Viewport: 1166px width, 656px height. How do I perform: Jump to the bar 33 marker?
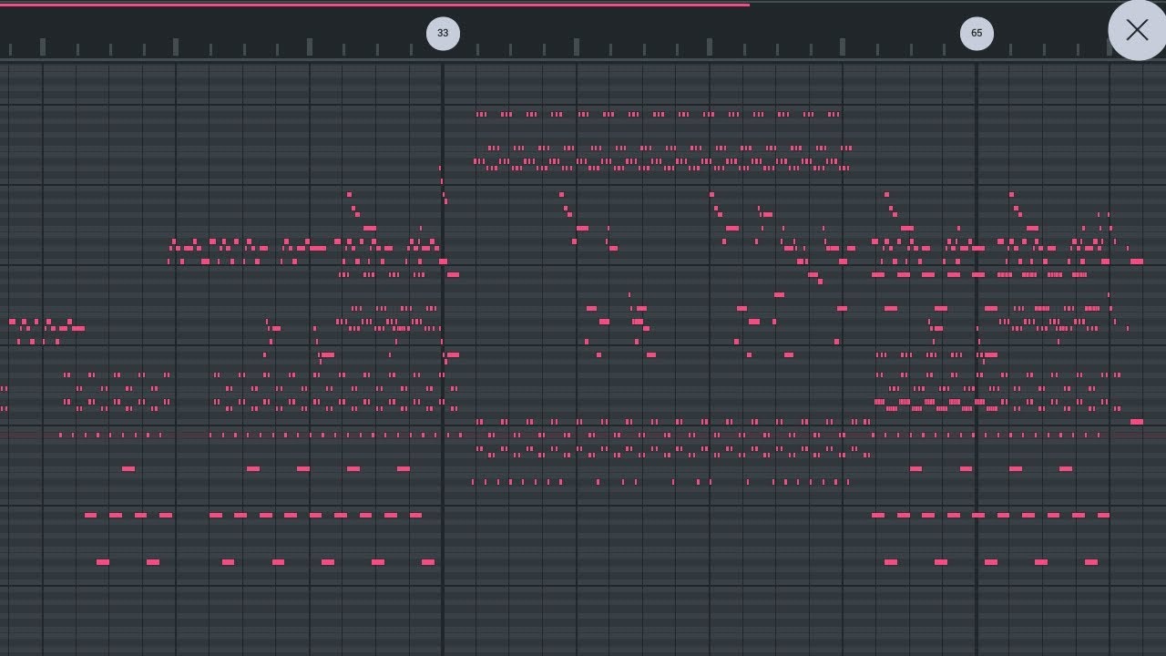(x=443, y=34)
